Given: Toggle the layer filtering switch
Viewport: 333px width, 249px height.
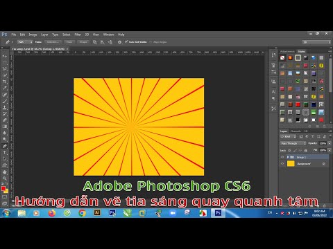Looking at the screenshot, I should [x=330, y=137].
